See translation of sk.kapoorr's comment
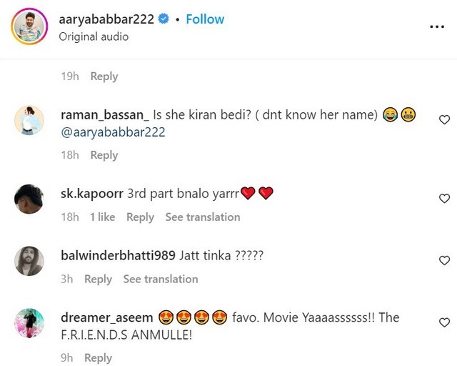The width and height of the screenshot is (457, 366). coord(203,217)
